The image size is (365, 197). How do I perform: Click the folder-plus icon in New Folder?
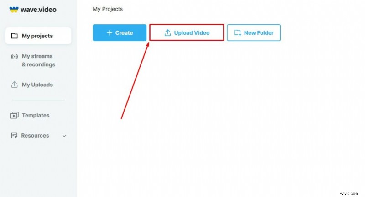(x=238, y=32)
